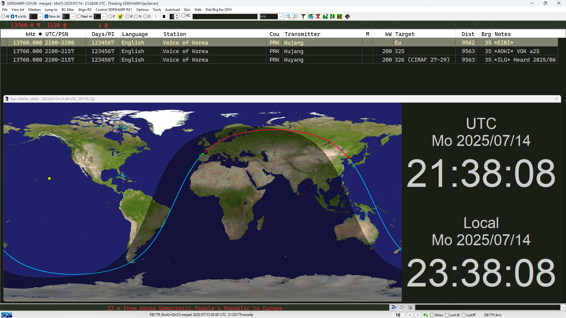Click the 13760.0 ¶ frequency indicator

tap(25, 25)
